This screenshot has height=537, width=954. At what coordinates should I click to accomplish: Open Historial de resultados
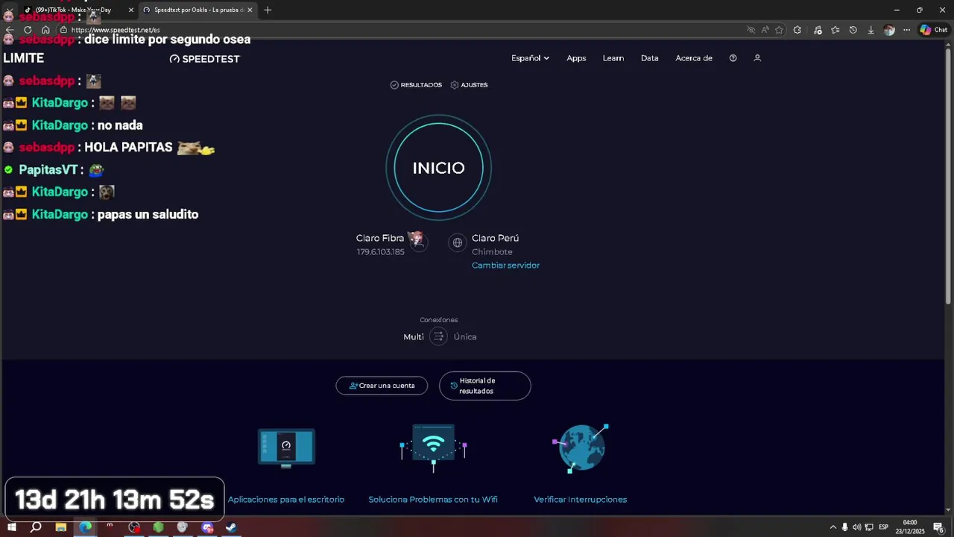485,386
